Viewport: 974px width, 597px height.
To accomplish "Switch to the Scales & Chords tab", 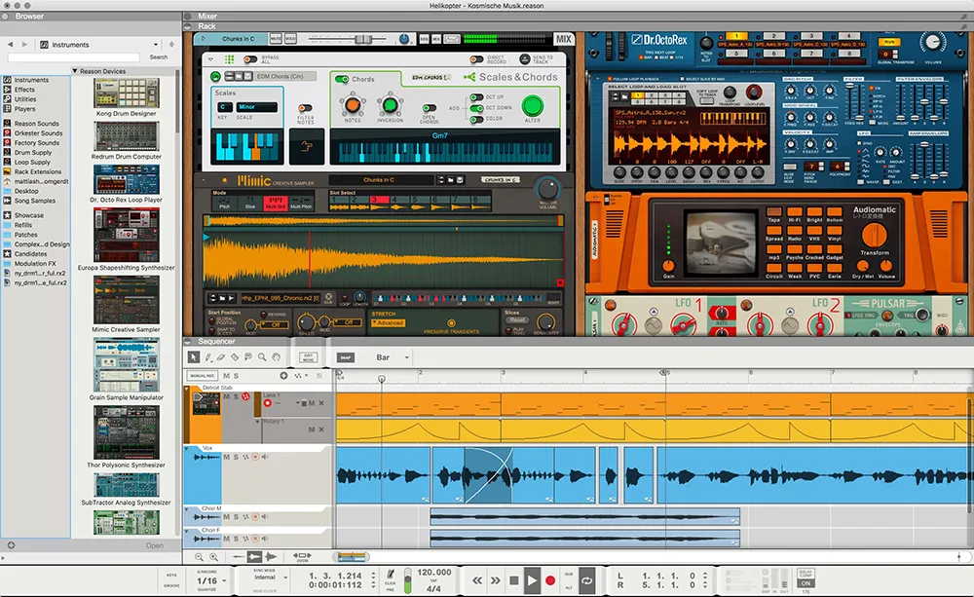I will (516, 76).
